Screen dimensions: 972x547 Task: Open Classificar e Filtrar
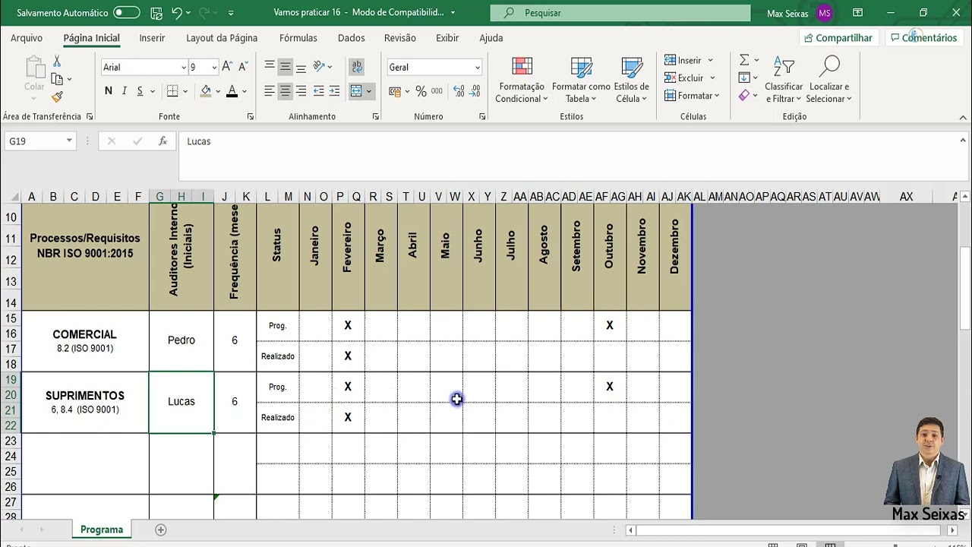(x=784, y=80)
